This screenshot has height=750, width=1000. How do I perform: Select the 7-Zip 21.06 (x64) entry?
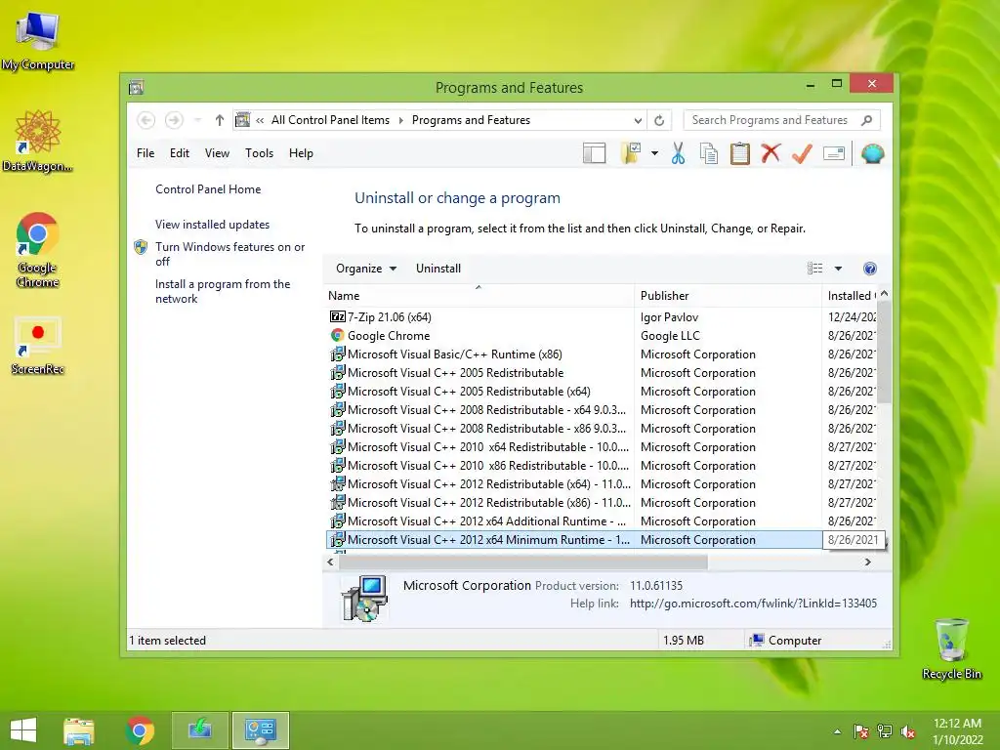(x=389, y=317)
